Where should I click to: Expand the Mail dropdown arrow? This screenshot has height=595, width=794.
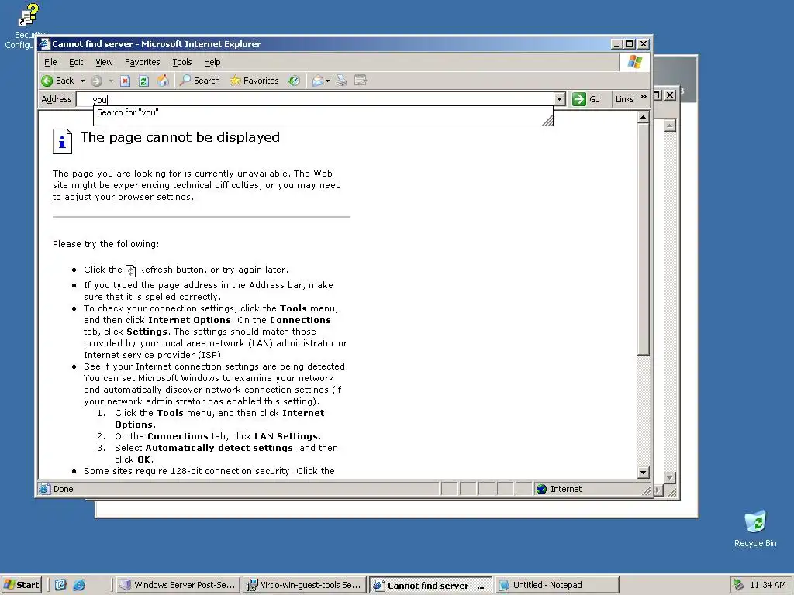click(328, 81)
